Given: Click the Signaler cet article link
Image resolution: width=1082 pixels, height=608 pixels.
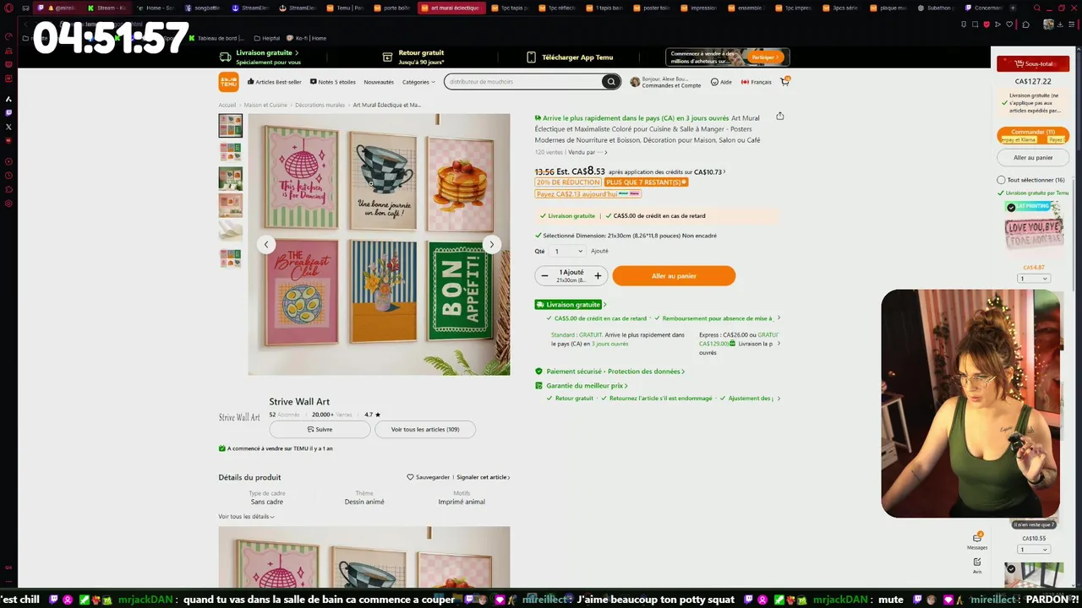Looking at the screenshot, I should pyautogui.click(x=483, y=477).
